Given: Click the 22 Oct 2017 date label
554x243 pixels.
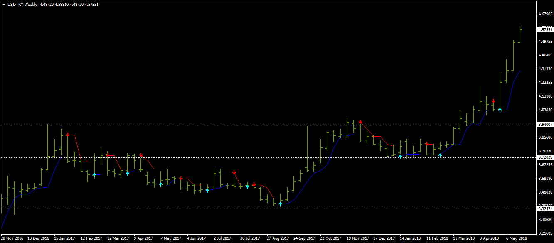Looking at the screenshot, I should tap(332, 239).
